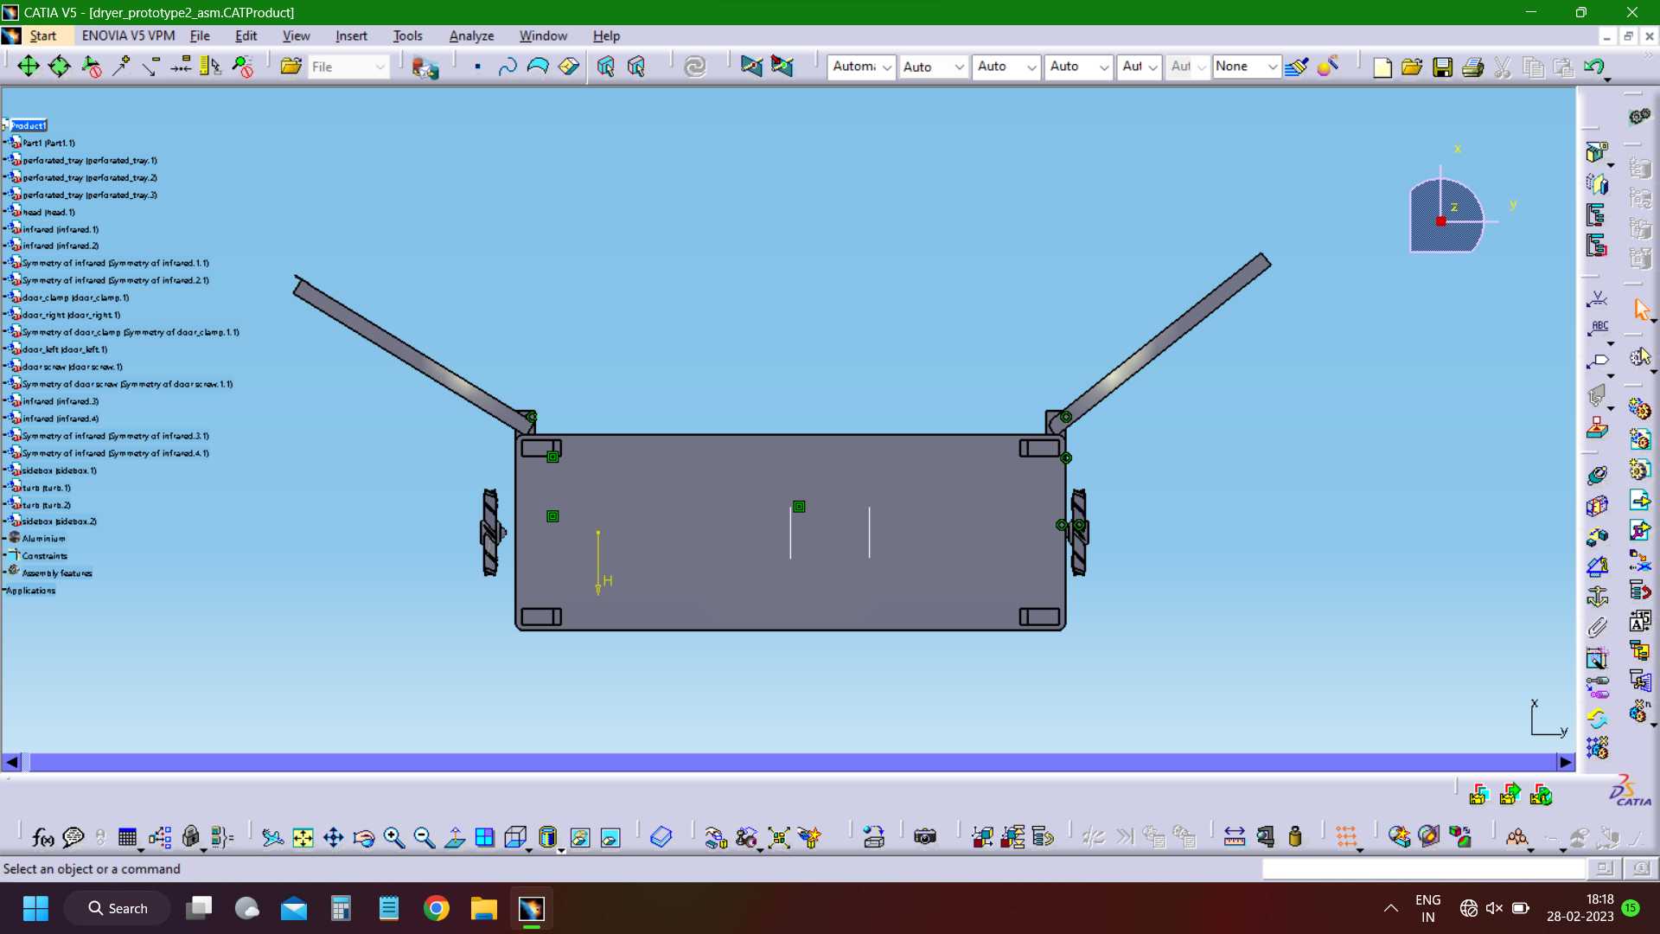Click the Save disk icon
Viewport: 1660px width, 934px height.
click(1442, 67)
